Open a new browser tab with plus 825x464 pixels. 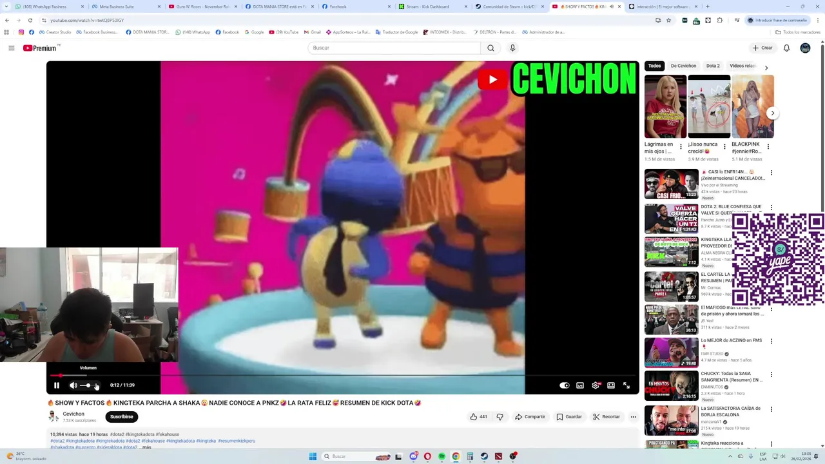click(707, 6)
